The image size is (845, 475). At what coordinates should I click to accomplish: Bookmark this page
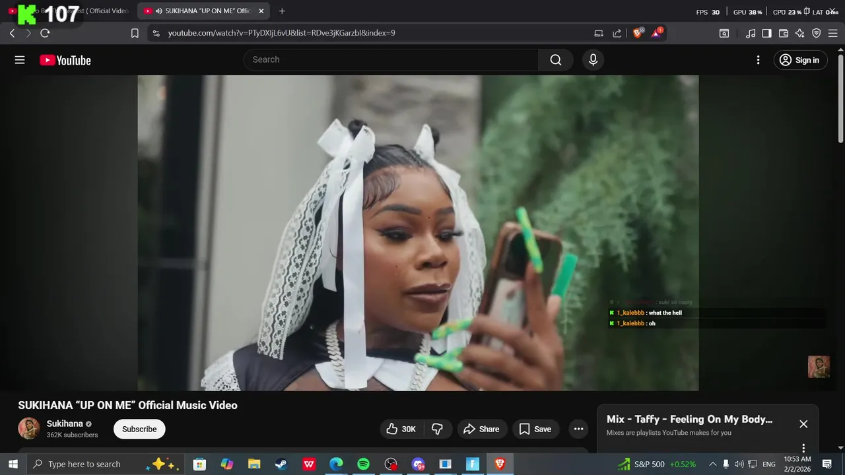point(135,33)
